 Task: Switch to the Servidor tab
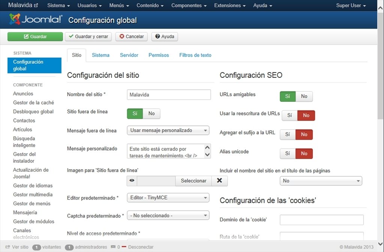pyautogui.click(x=129, y=55)
